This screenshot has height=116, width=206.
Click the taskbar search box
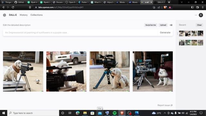[33, 113]
